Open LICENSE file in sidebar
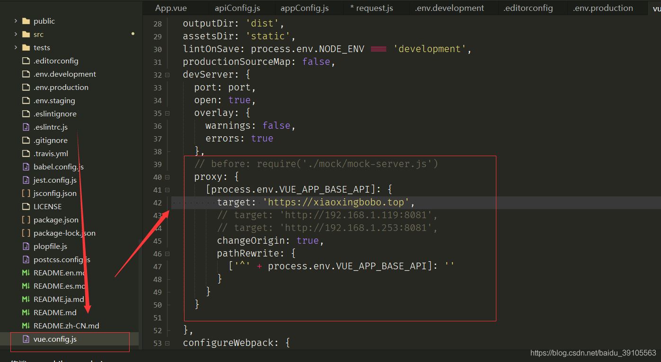This screenshot has width=661, height=362. point(48,207)
